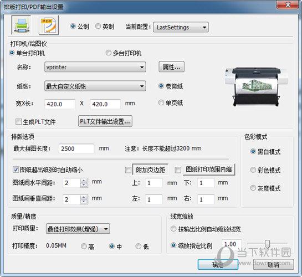Click the 左 left margin field
This screenshot has height=277, width=302.
[153, 199]
